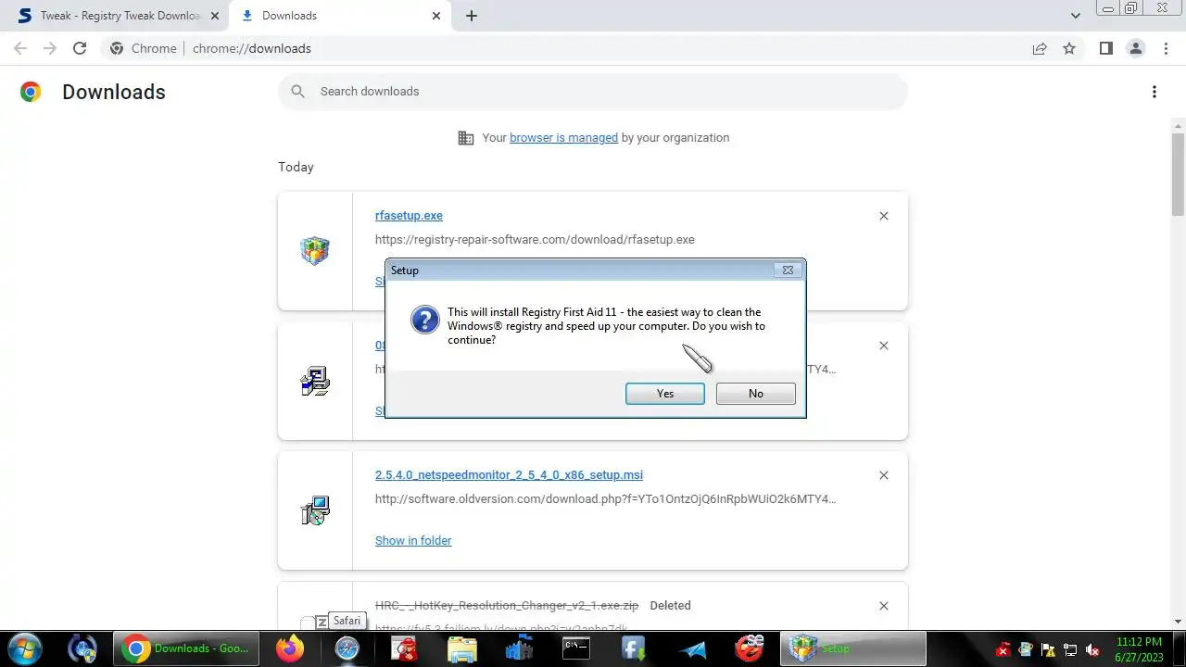The width and height of the screenshot is (1186, 667).
Task: Focus the Search downloads field
Action: click(x=593, y=91)
